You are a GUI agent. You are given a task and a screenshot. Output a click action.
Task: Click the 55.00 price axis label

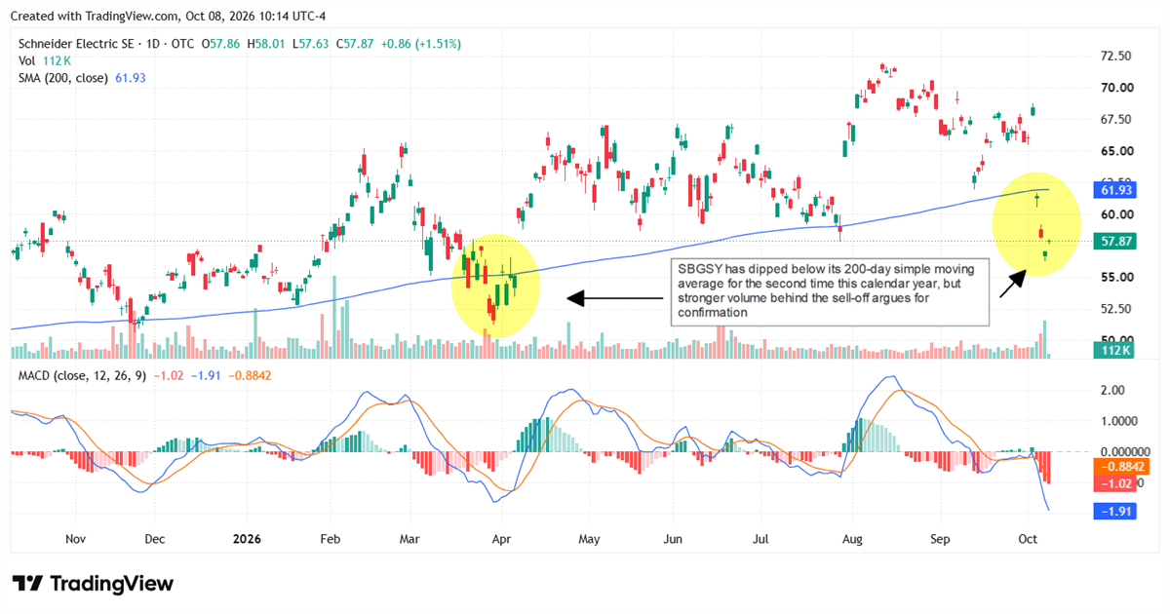1116,278
